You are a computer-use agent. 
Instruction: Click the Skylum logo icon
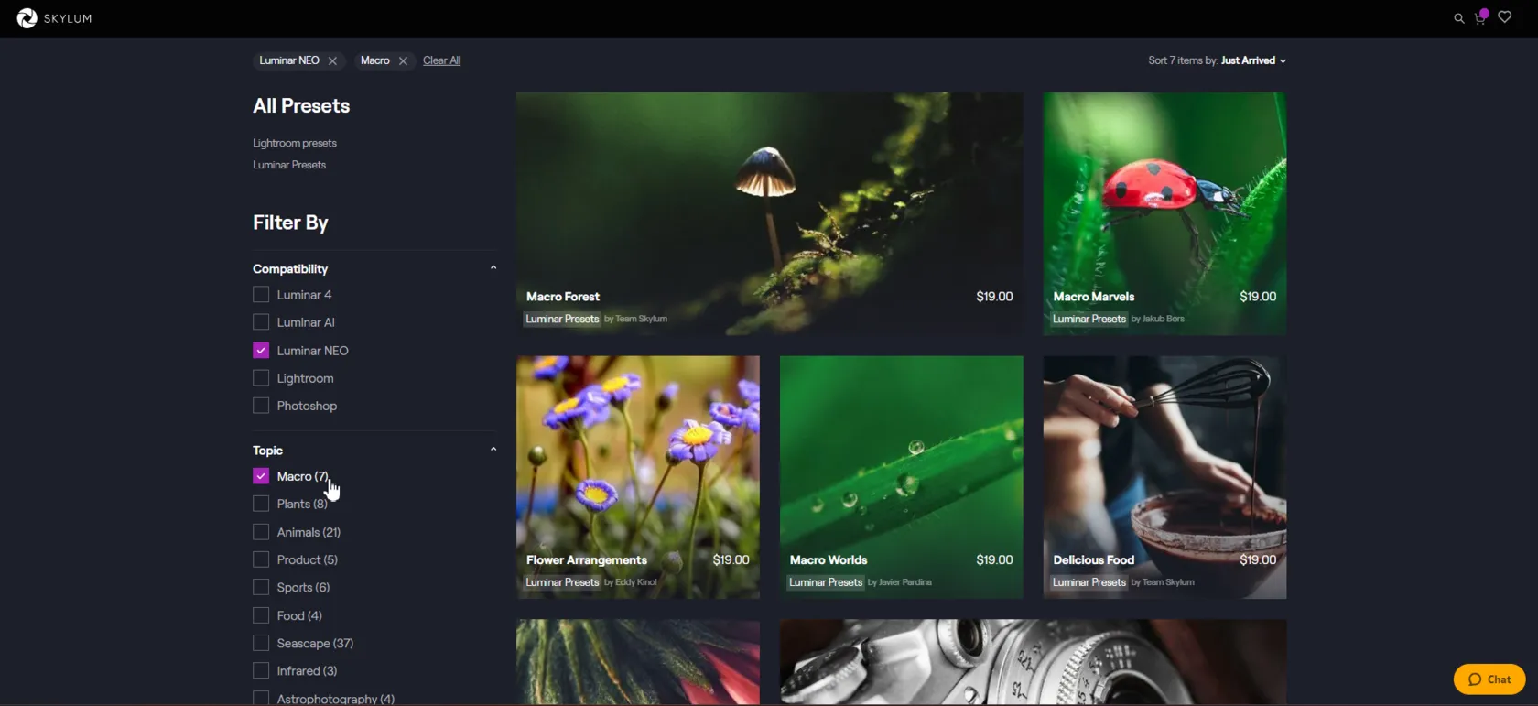pyautogui.click(x=27, y=18)
